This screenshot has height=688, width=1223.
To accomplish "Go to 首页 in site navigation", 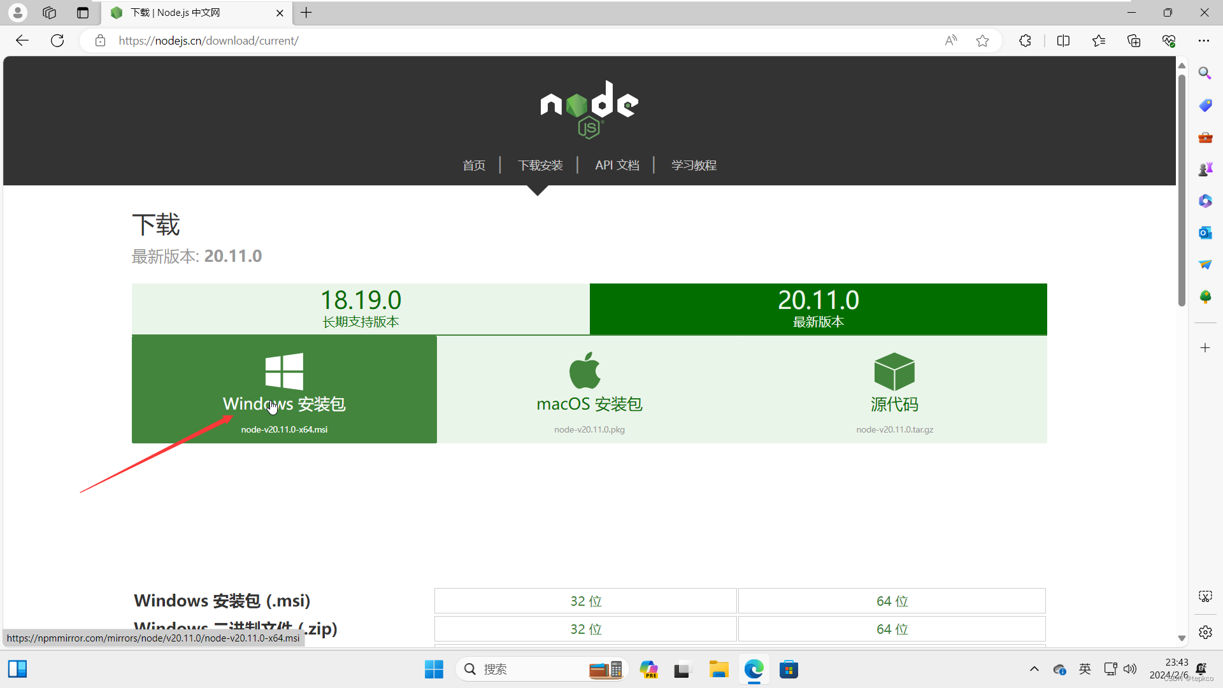I will pyautogui.click(x=474, y=165).
